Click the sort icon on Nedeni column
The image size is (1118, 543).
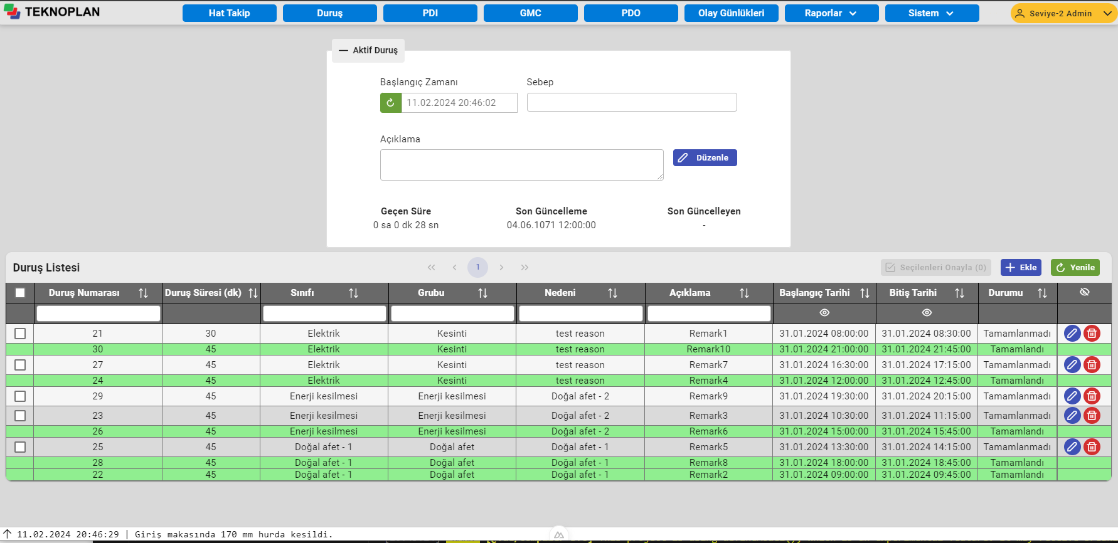tap(612, 293)
